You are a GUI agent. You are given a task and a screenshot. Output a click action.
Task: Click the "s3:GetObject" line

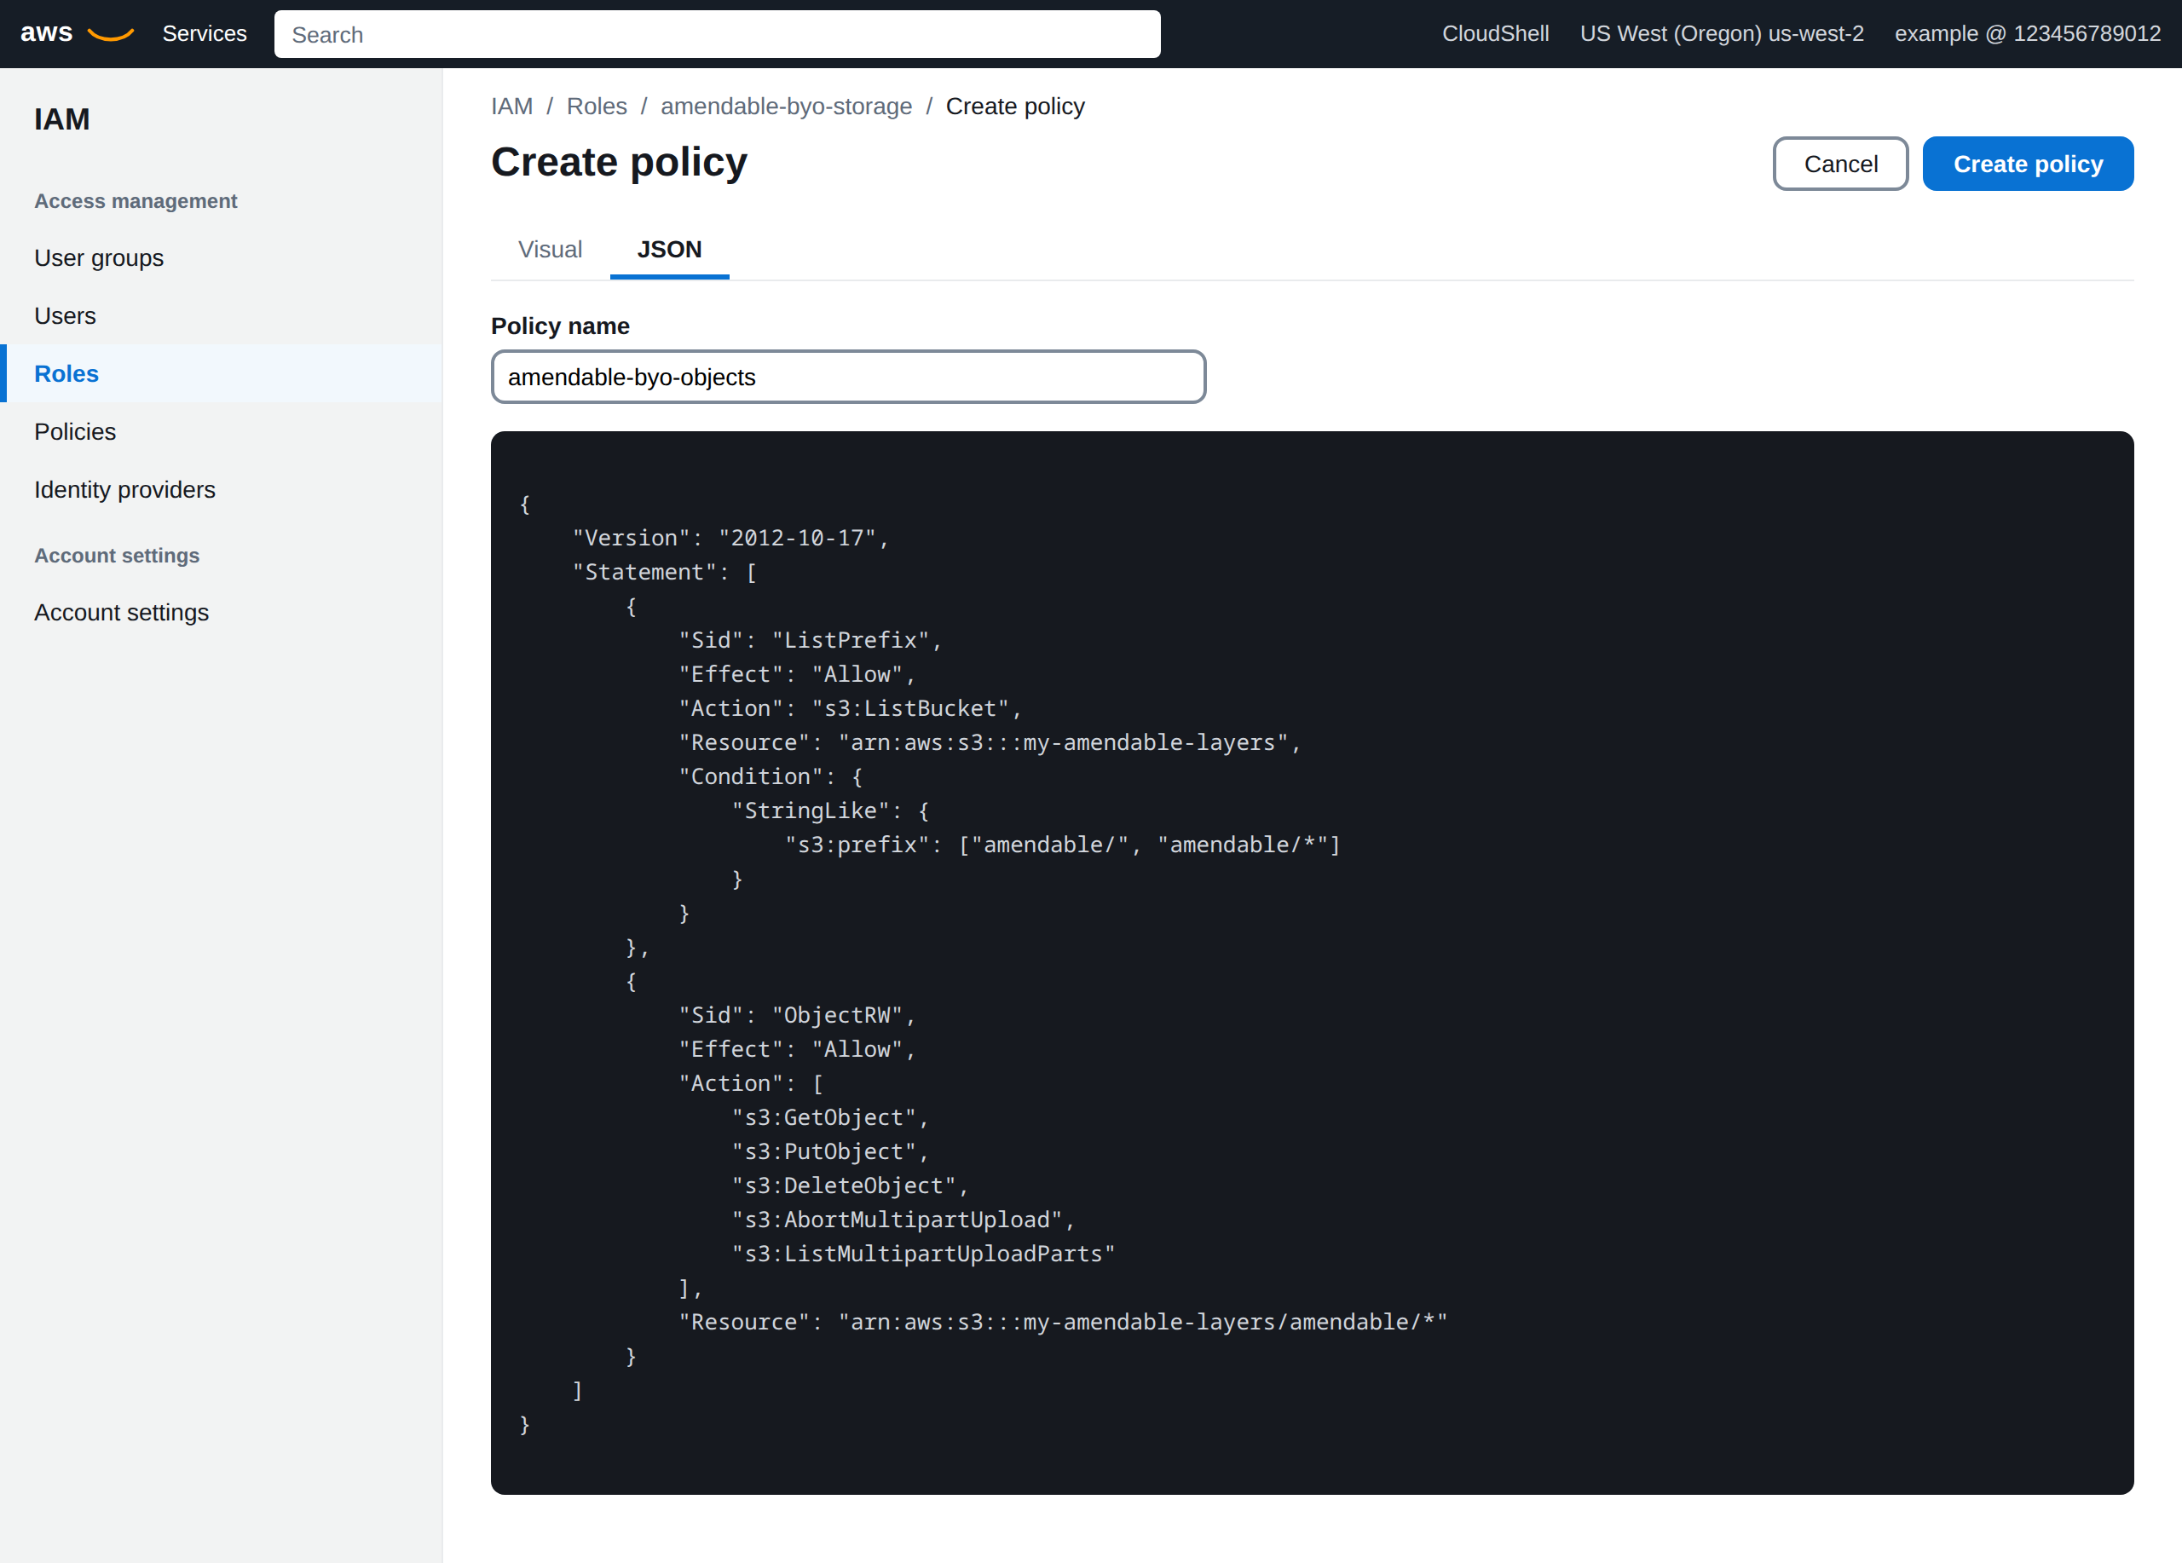pyautogui.click(x=829, y=1116)
